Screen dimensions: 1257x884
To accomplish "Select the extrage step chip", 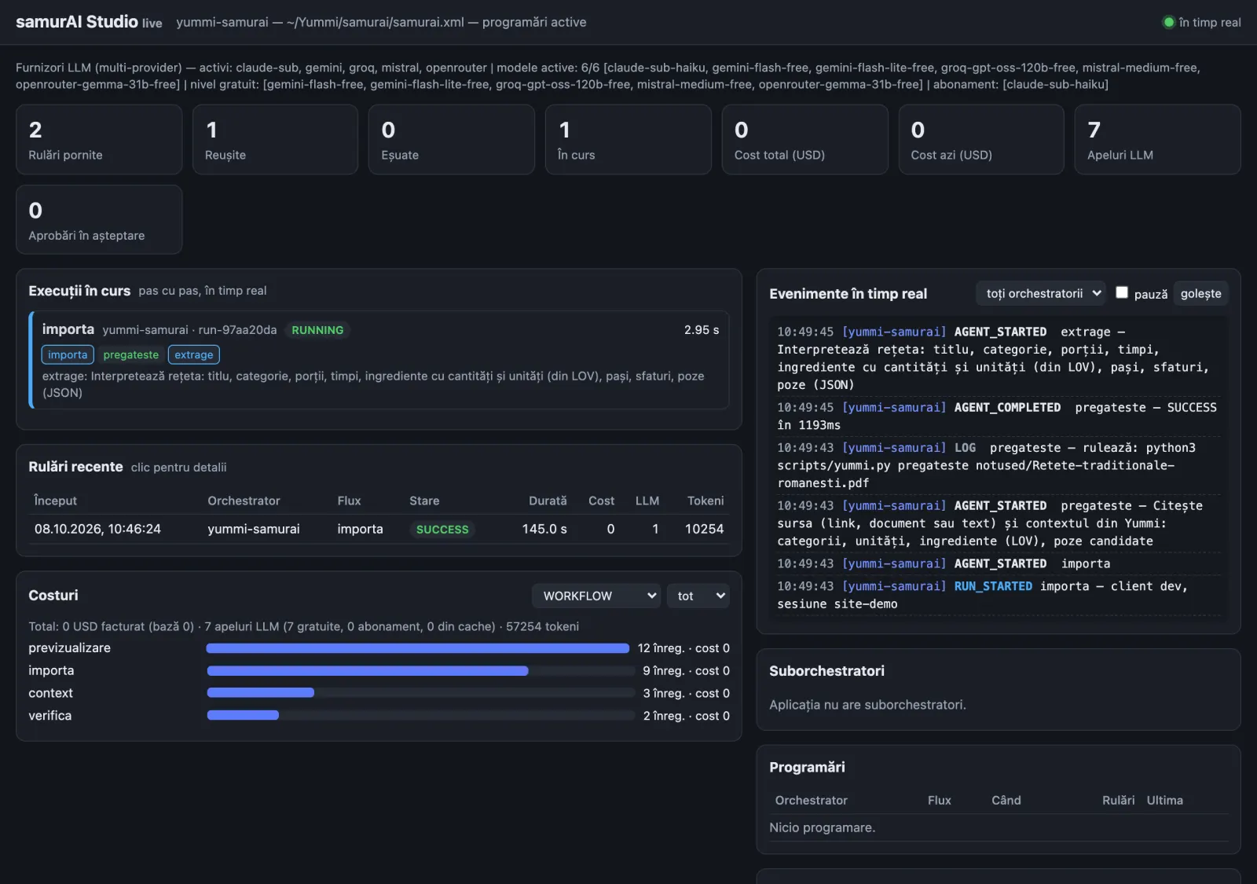I will point(194,354).
